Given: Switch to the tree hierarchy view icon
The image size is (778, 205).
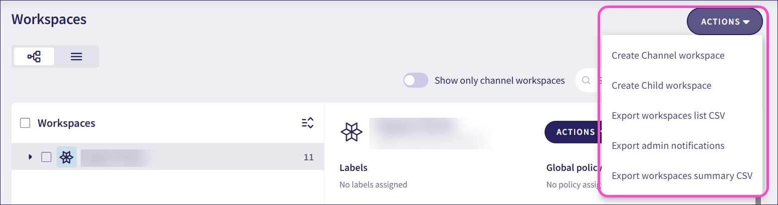Looking at the screenshot, I should pos(34,57).
